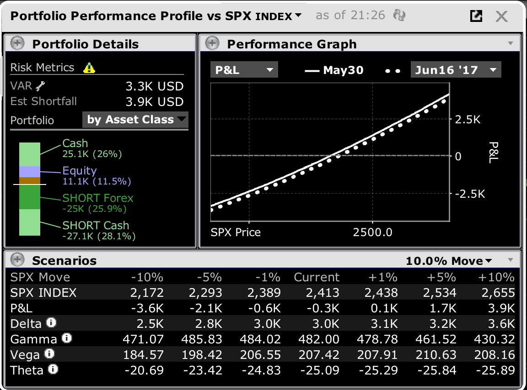Click the Risk Metrics warning triangle icon

point(89,68)
